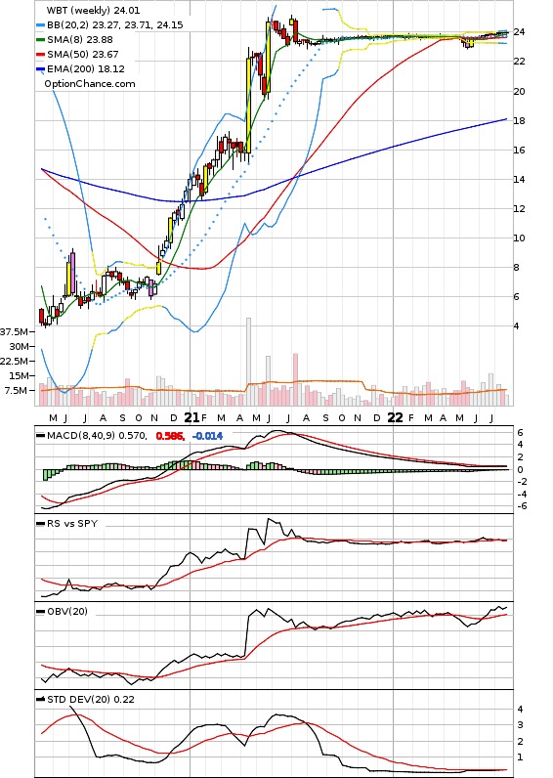Screen dimensions: 553x778
Task: Click the 24 price axis label
Action: pos(519,32)
